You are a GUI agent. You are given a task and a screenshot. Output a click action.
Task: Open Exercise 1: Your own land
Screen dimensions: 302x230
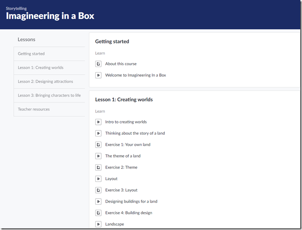coord(128,145)
